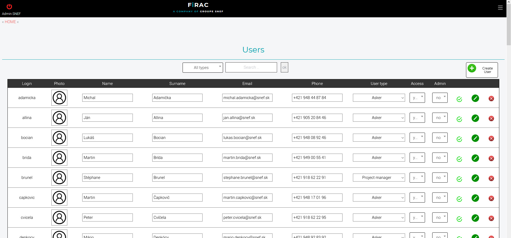The width and height of the screenshot is (511, 238).
Task: Click red delete icon for capkovic
Action: point(491,198)
